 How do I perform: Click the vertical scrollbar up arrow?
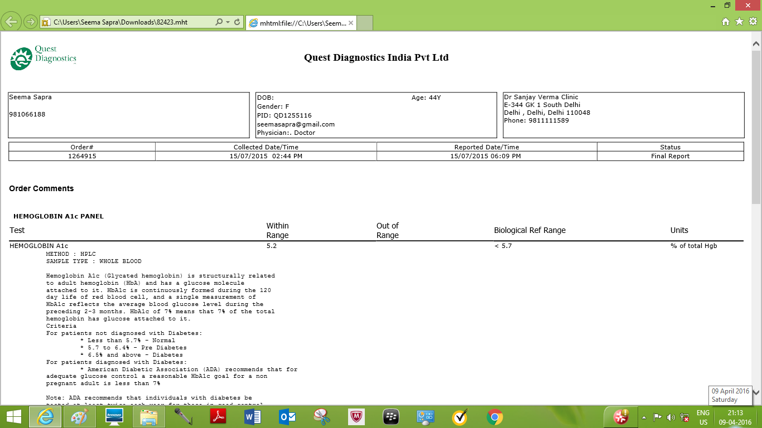pyautogui.click(x=756, y=43)
